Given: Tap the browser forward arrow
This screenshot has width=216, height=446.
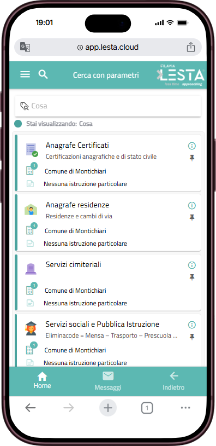Looking at the screenshot, I should pyautogui.click(x=69, y=408).
